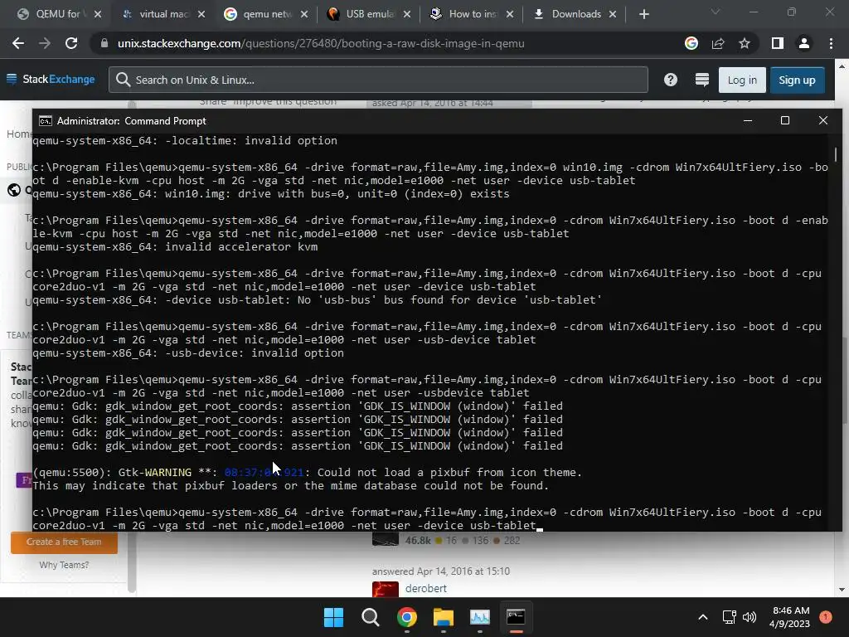Switch to the 'virtual mac' tab
Viewport: 849px width, 637px height.
(157, 14)
